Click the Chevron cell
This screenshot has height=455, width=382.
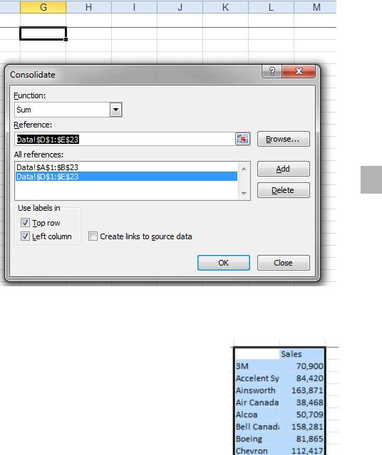[x=257, y=451]
